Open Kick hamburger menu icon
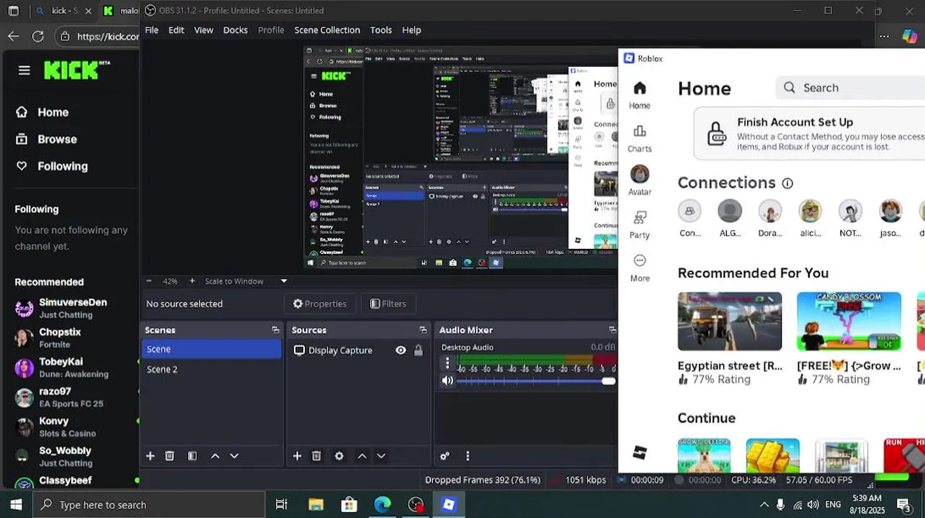 [x=24, y=70]
